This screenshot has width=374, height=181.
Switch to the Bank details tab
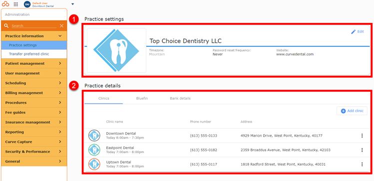click(x=180, y=98)
